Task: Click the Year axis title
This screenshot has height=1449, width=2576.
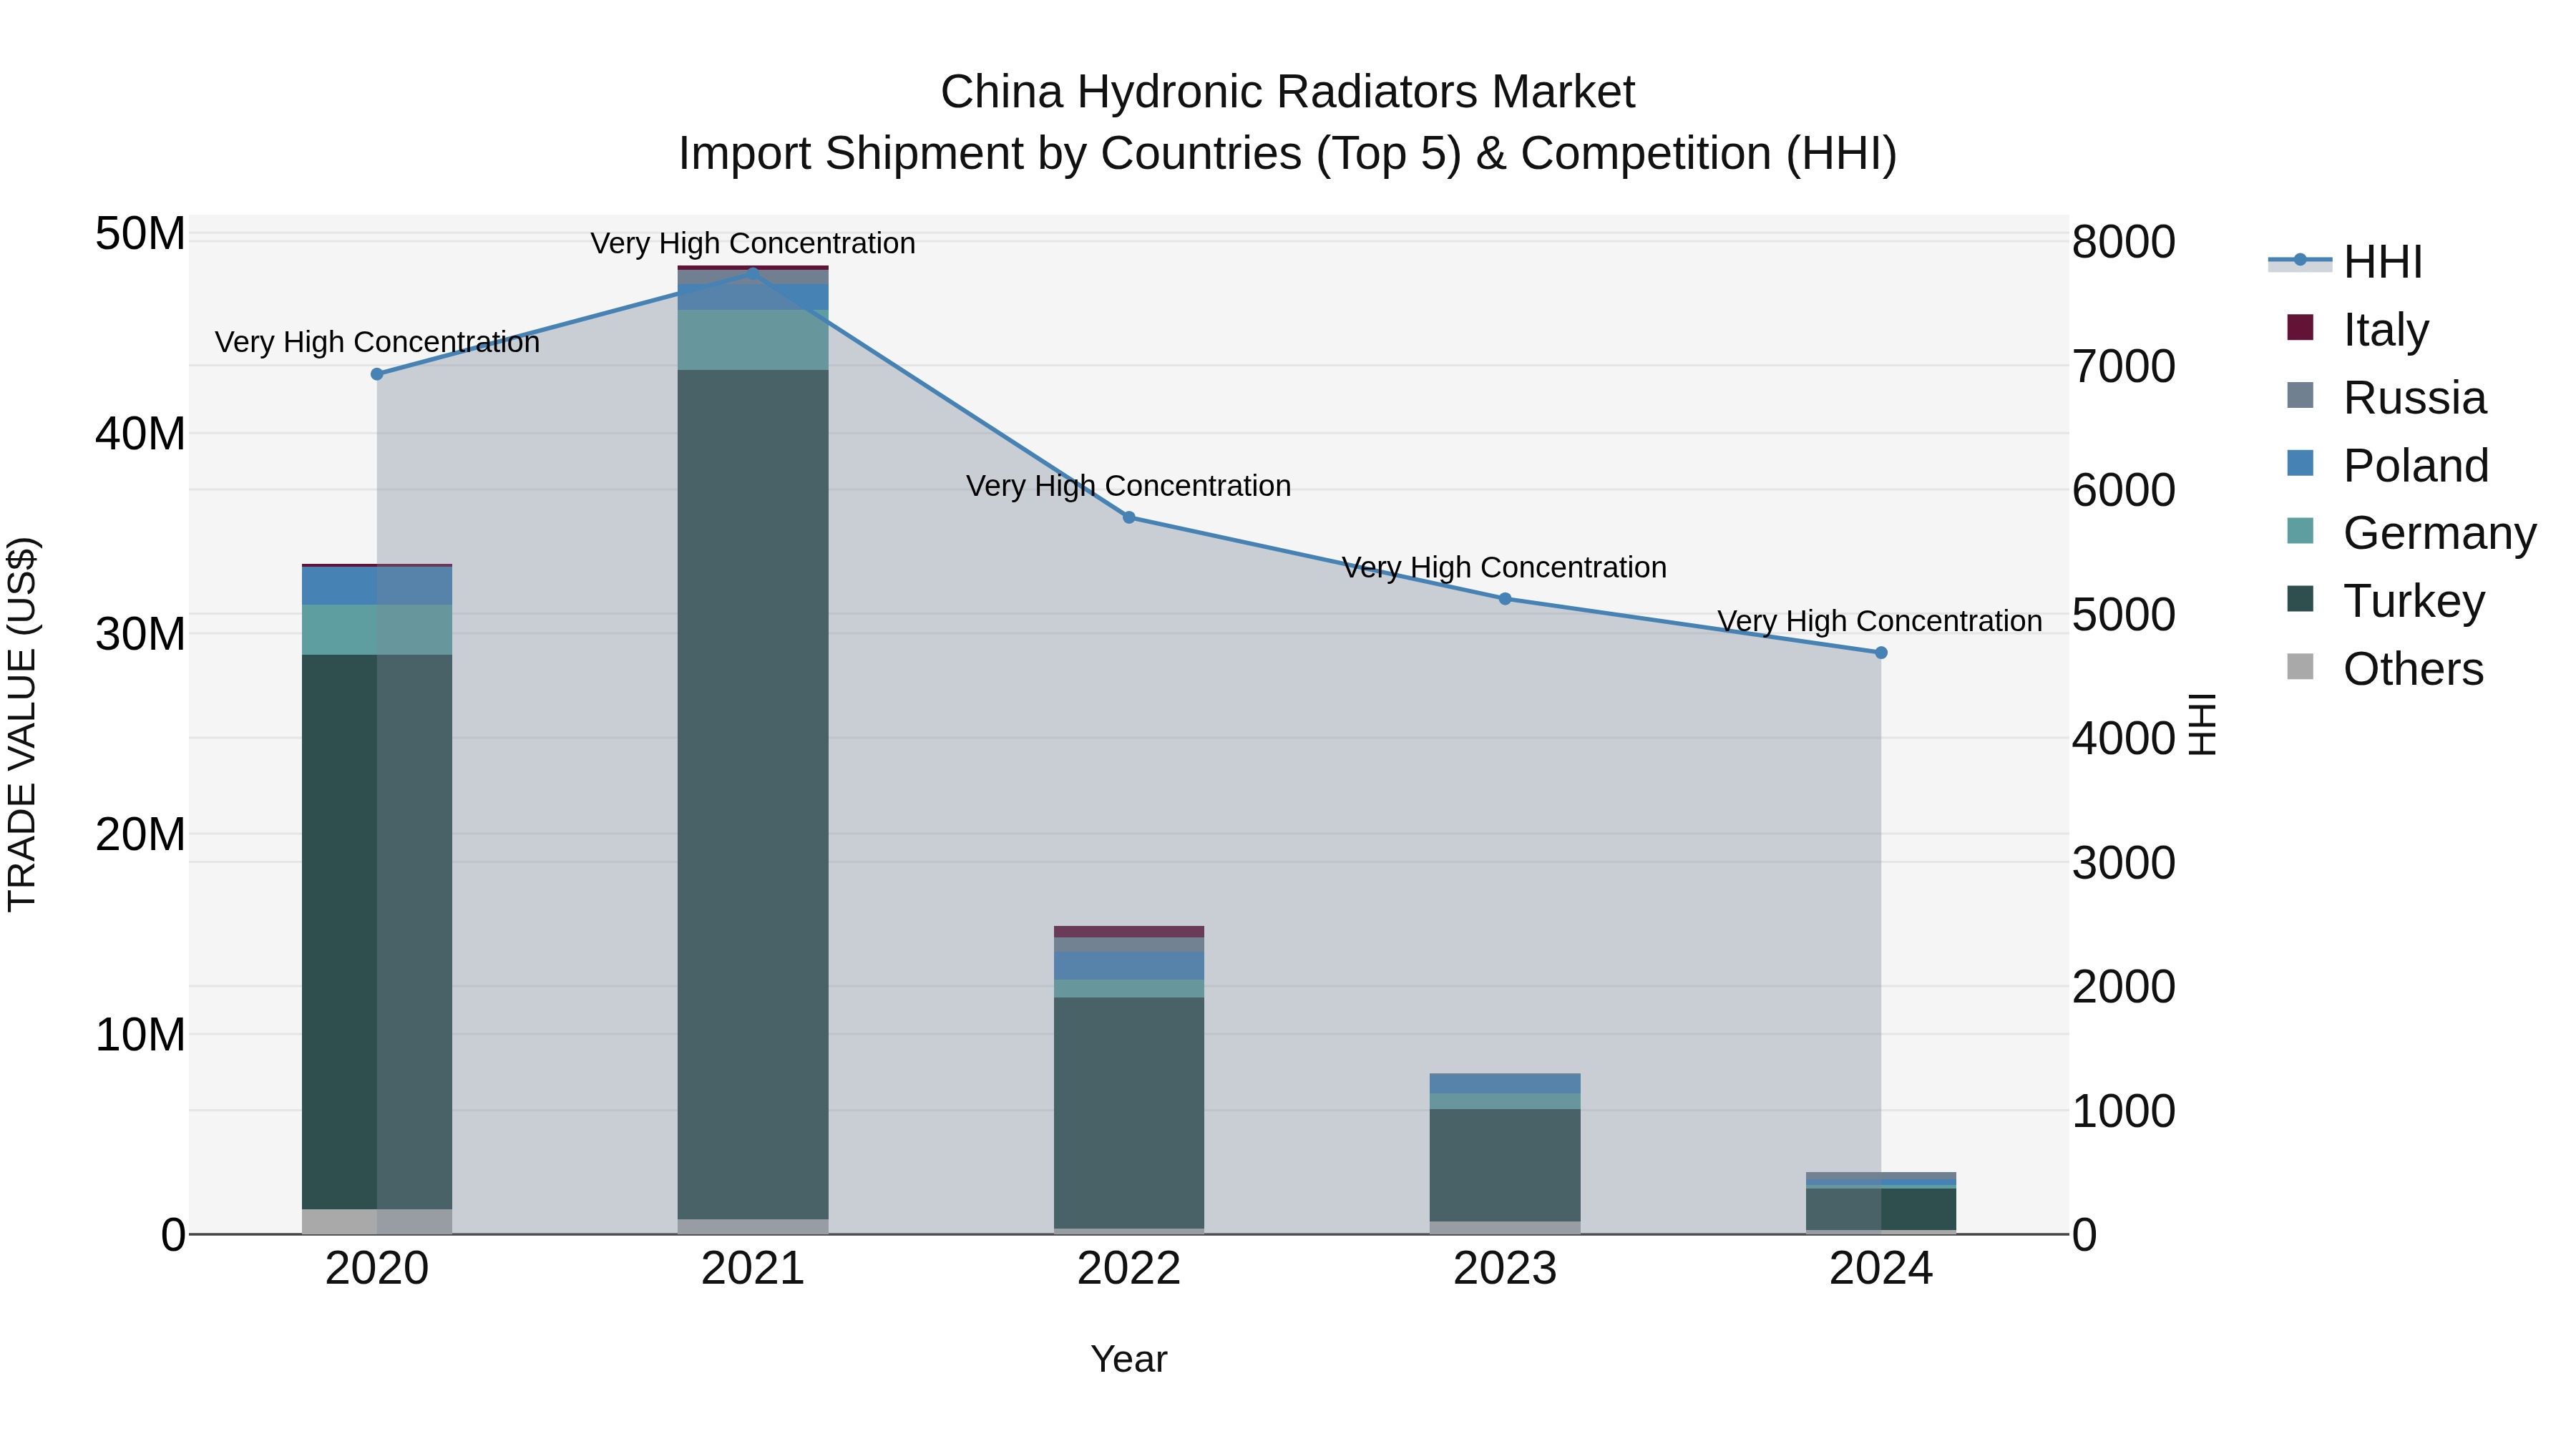Action: [1129, 1359]
